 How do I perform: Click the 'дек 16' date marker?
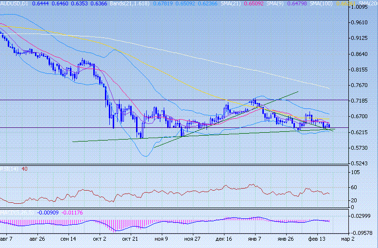coord(223,239)
